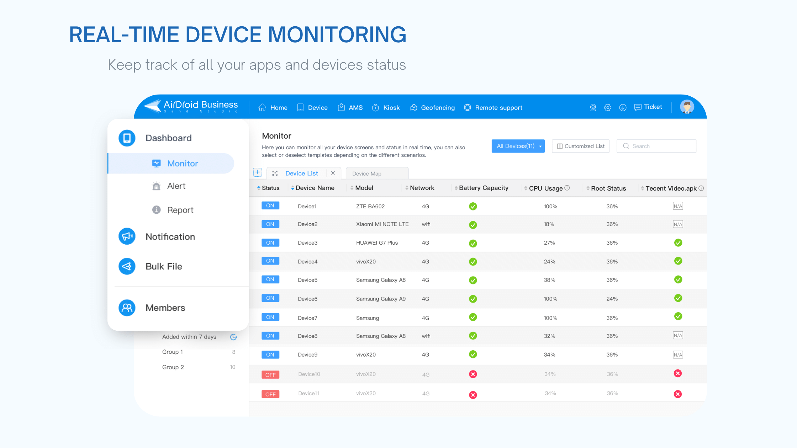Switch to the Device Map tab

(367, 174)
